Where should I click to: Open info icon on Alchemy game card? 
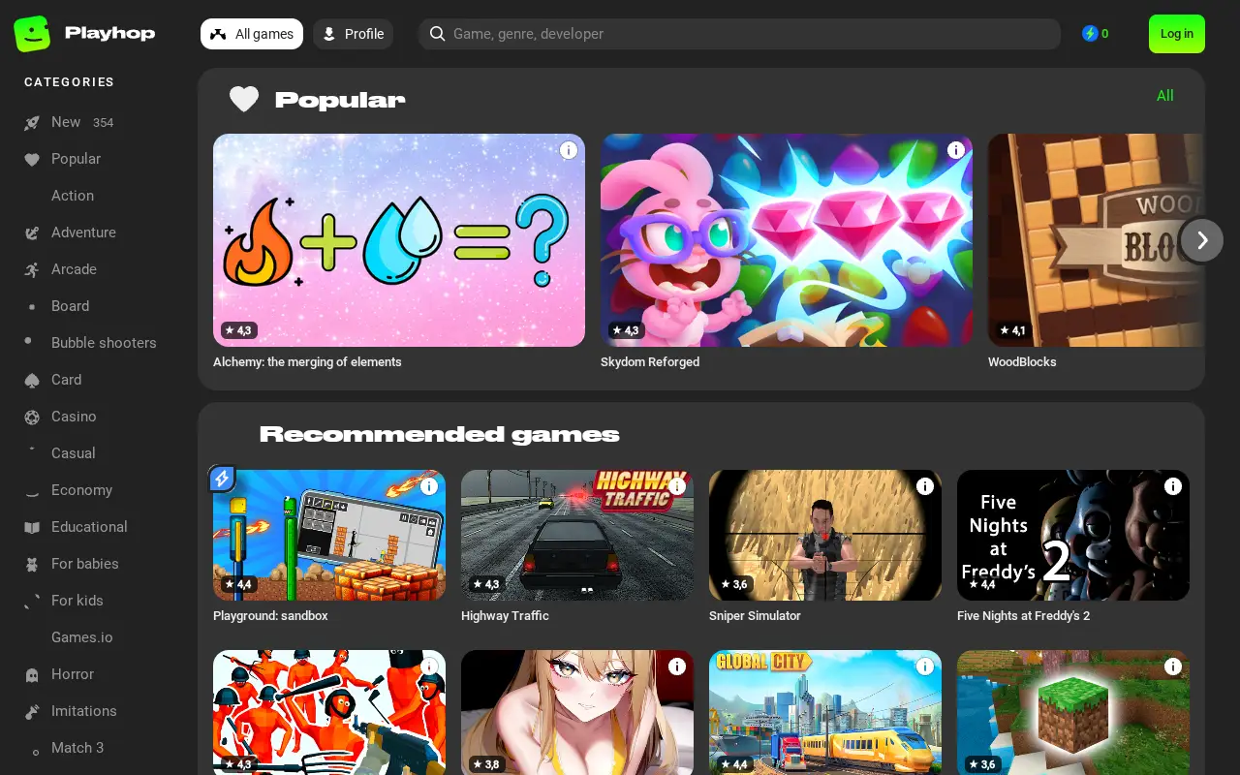pos(569,150)
